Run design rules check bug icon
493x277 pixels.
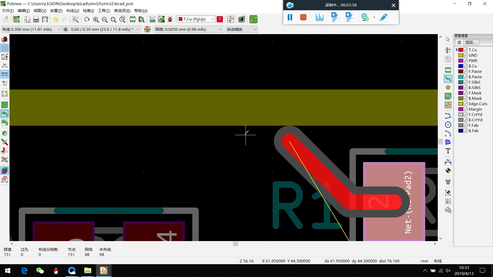[170, 19]
